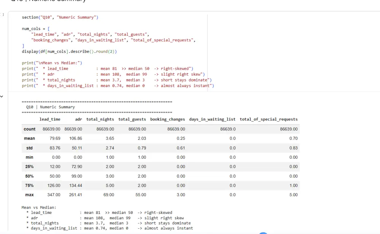Place cursor on the display(df[num_cols]) line
Viewport: 380px width, 234px height.
click(x=69, y=51)
